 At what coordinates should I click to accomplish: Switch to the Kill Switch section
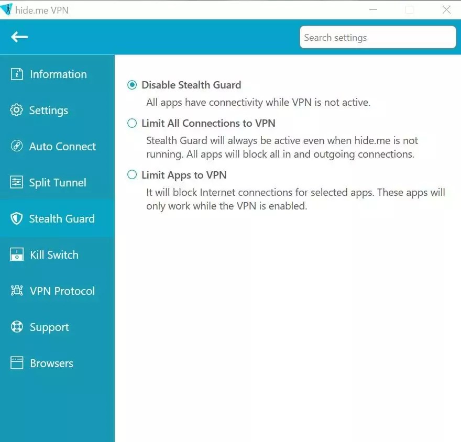click(x=52, y=255)
